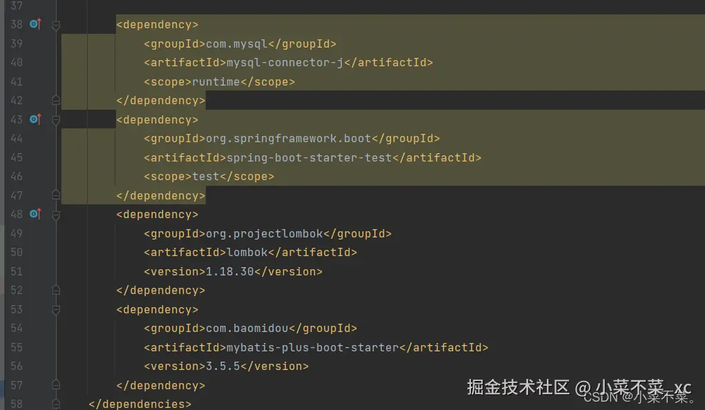Place cursor on lombok version 1.18.30

point(229,271)
